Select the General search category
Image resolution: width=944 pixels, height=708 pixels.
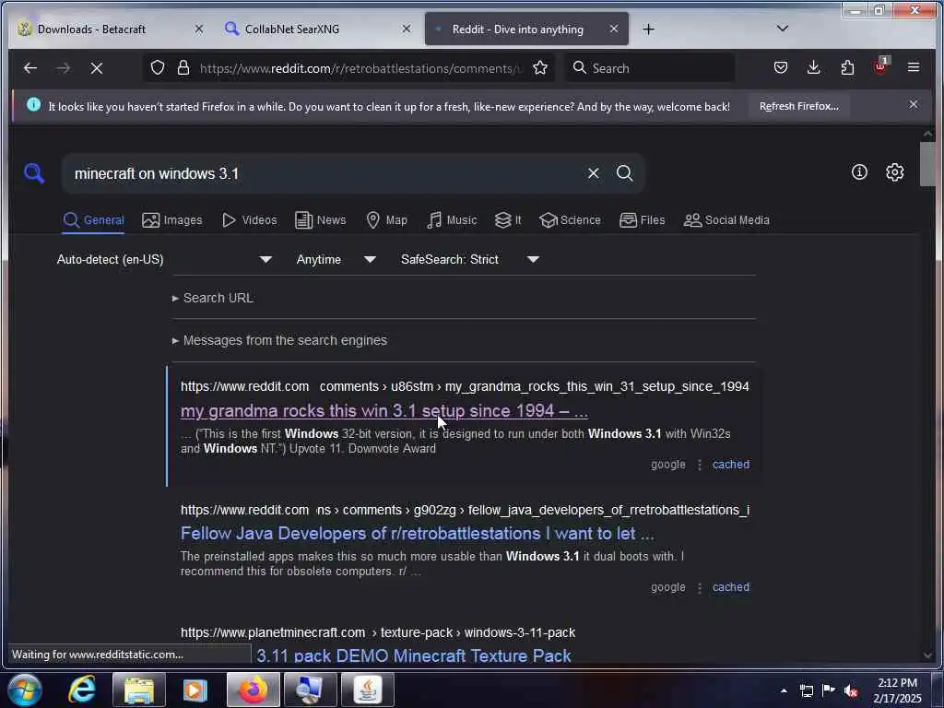(93, 219)
